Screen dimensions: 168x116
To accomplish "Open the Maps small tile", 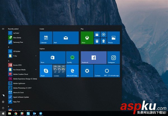I will (x=104, y=41).
